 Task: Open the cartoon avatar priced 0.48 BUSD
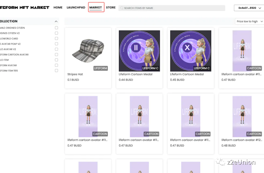[242, 116]
